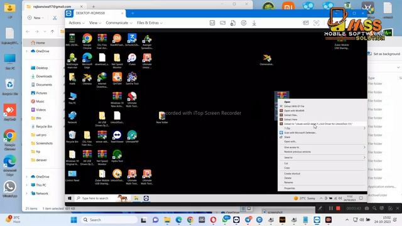The image size is (402, 226).
Task: Open the Files & Extras dropdown
Action: (x=149, y=23)
